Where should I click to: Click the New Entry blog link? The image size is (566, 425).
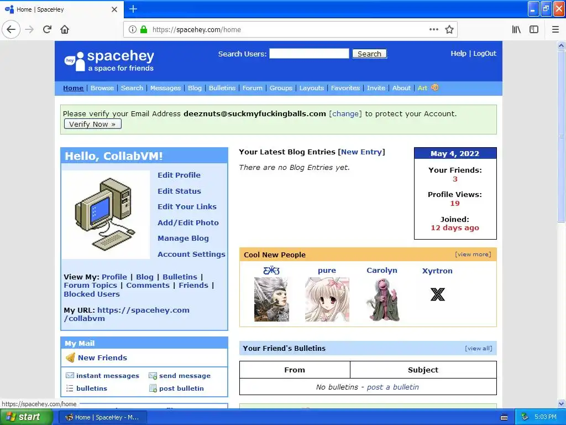[x=361, y=152]
